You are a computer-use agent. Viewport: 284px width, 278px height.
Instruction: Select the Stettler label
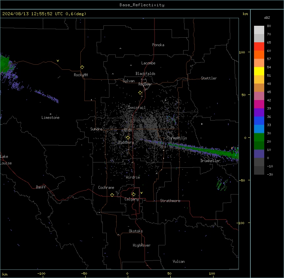coord(209,78)
